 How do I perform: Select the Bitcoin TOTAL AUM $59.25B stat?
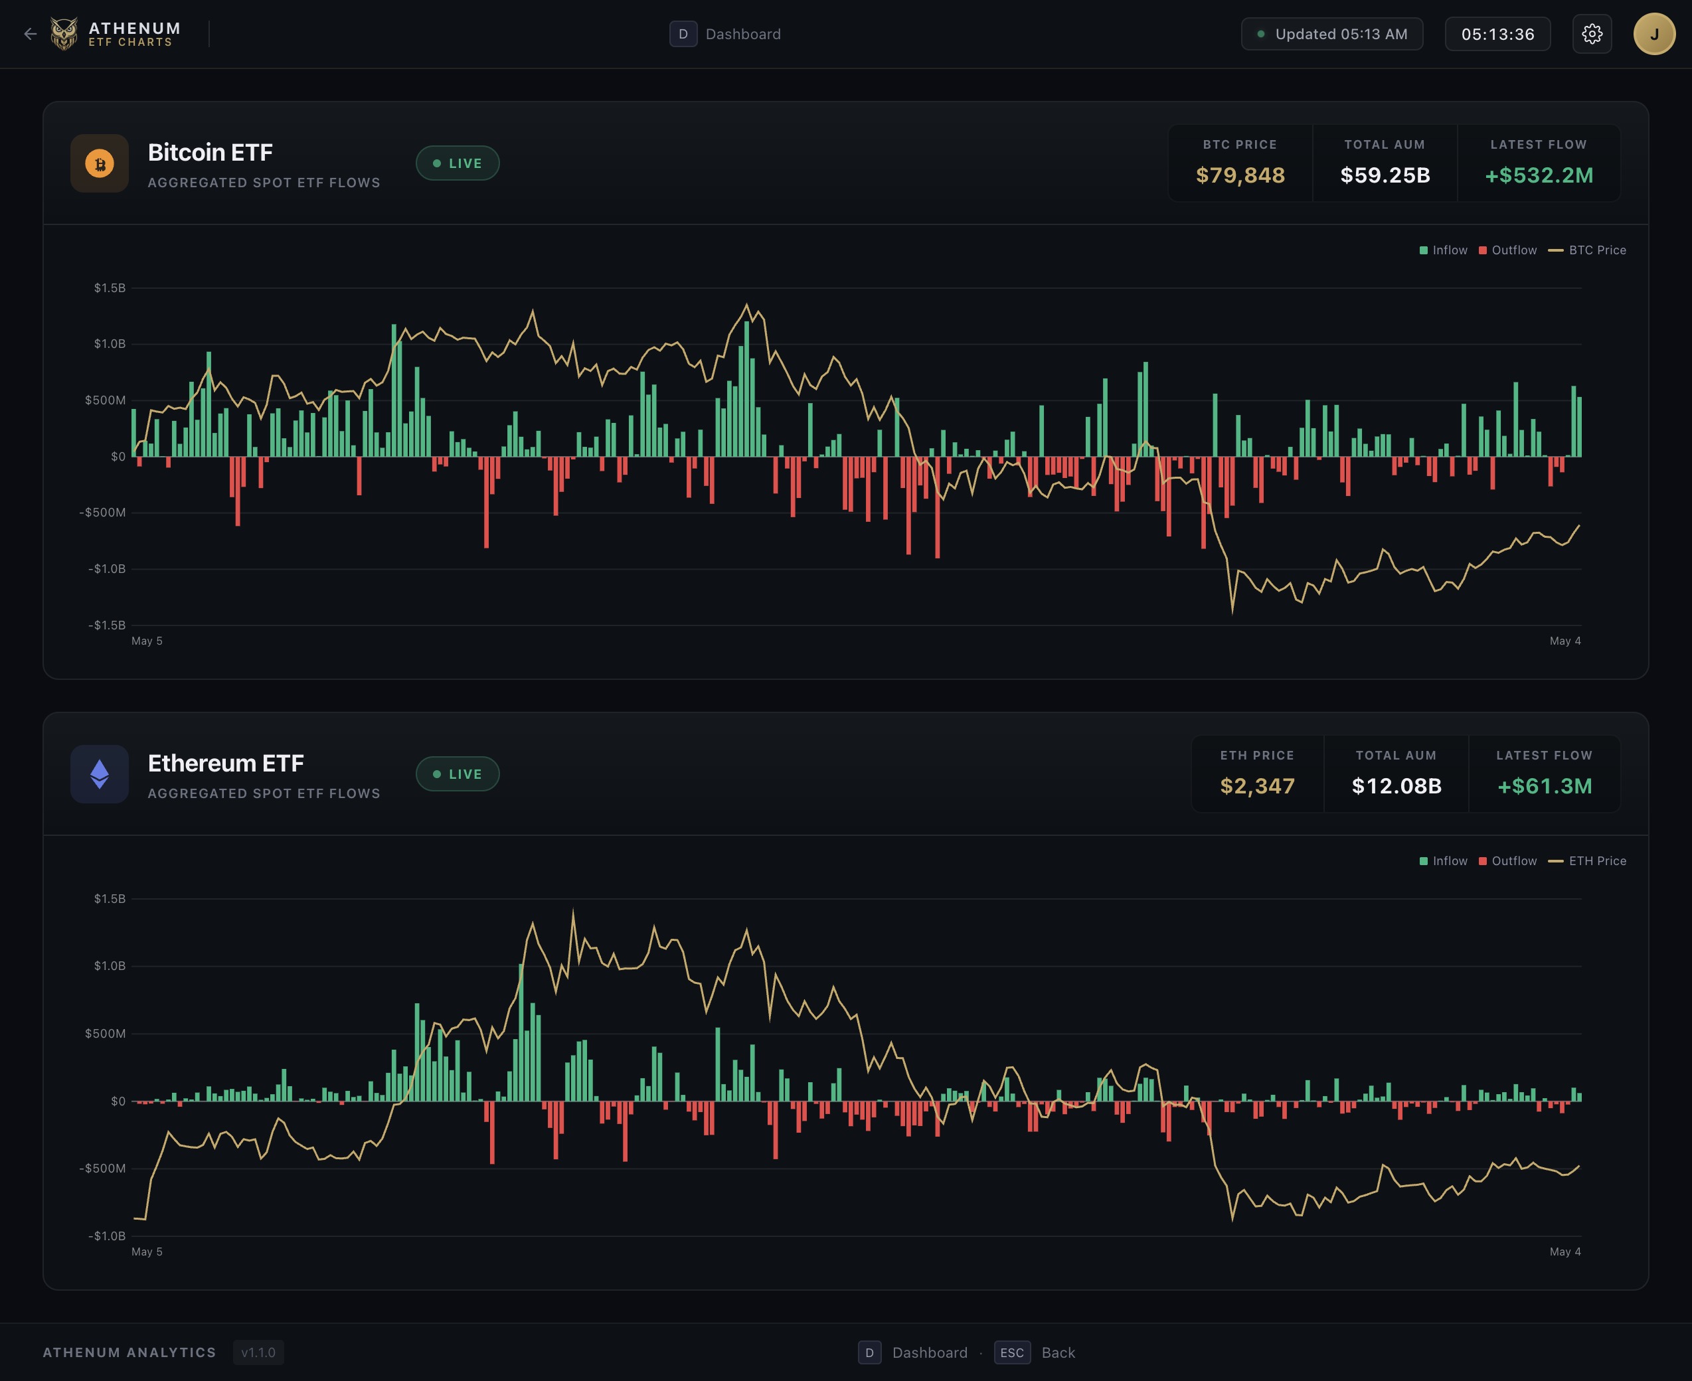pyautogui.click(x=1385, y=163)
